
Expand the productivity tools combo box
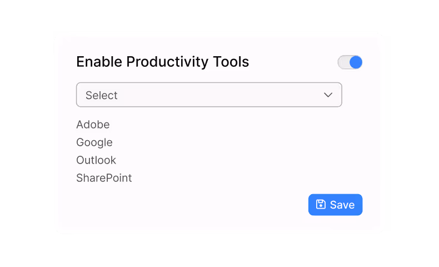click(x=209, y=95)
